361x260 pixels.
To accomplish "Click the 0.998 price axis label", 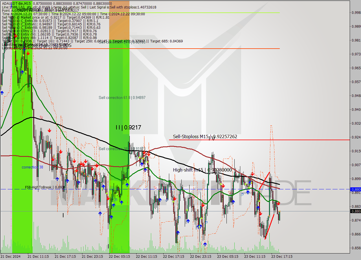I will pos(356,12).
